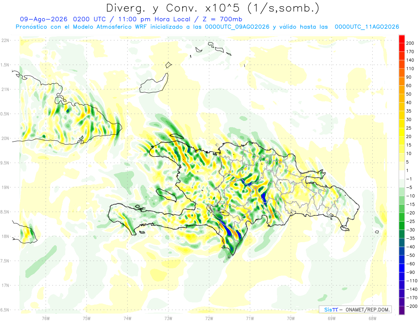The height and width of the screenshot is (323, 418).
Task: Click the positive "25" color scale label
Action: click(409, 128)
